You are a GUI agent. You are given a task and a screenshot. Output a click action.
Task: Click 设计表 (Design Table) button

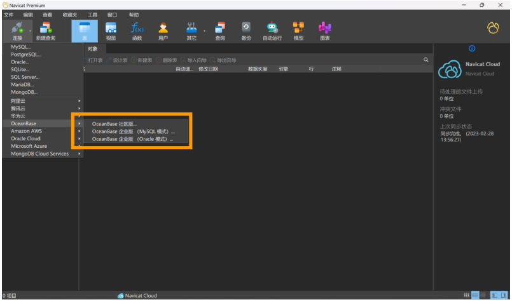click(x=117, y=60)
